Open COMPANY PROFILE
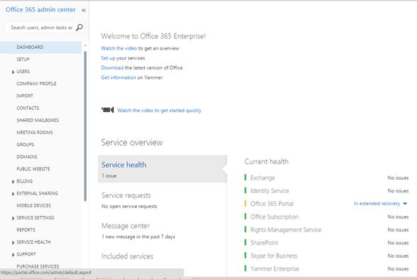The image size is (417, 279). 36,84
